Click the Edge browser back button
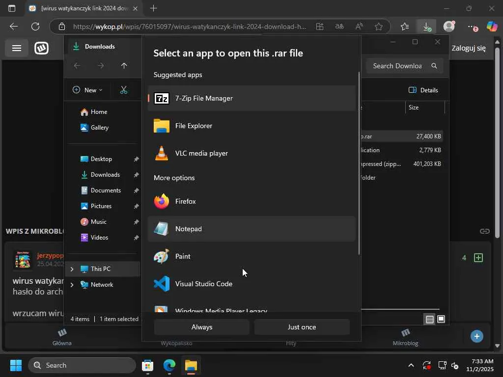The height and width of the screenshot is (377, 503). (14, 27)
